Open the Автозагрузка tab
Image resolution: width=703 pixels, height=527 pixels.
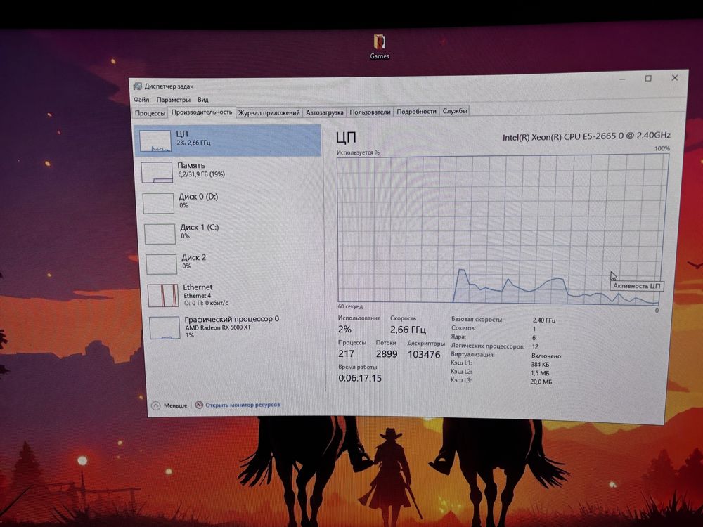[x=325, y=112]
